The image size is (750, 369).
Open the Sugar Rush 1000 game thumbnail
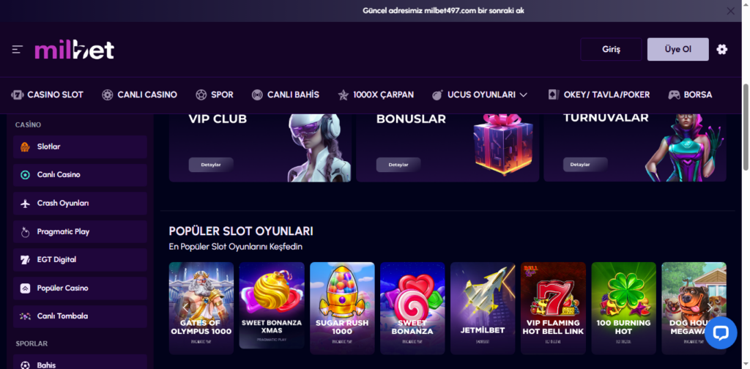[342, 307]
